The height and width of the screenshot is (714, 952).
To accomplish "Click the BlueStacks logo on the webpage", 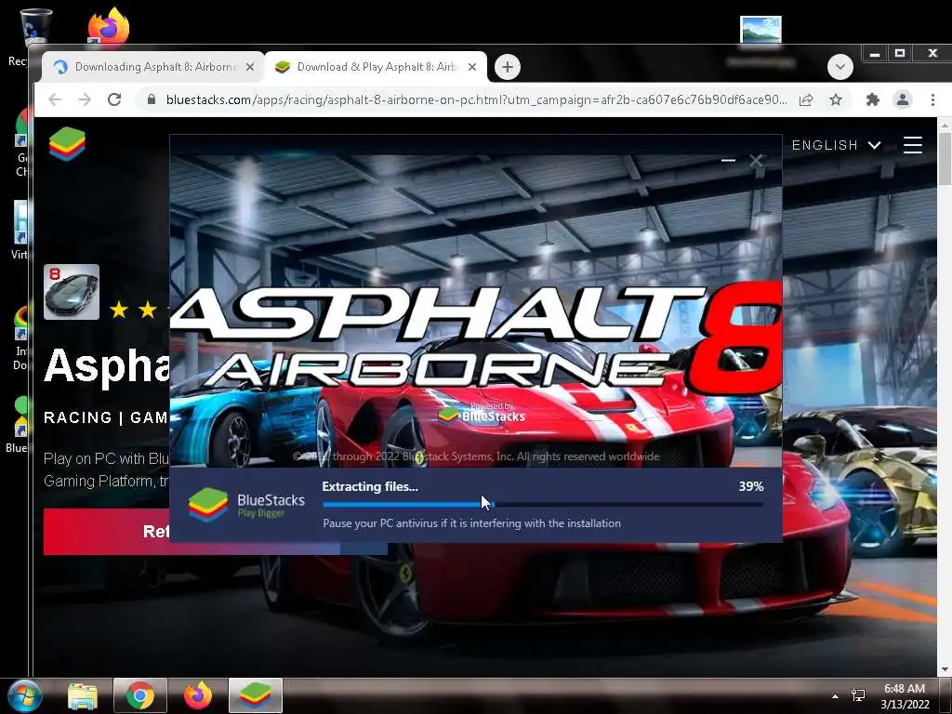I will click(67, 144).
